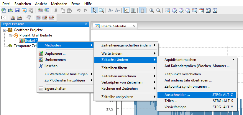Close the Fixierte Zeitreihe tab
This screenshot has height=115, width=243.
(x=134, y=26)
